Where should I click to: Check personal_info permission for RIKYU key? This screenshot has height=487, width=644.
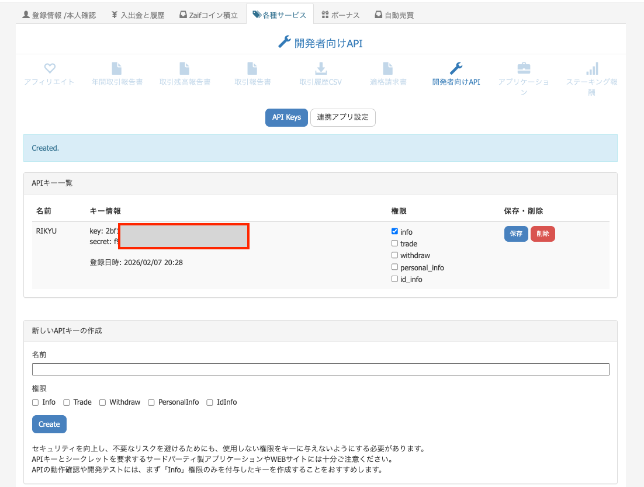[x=395, y=267]
